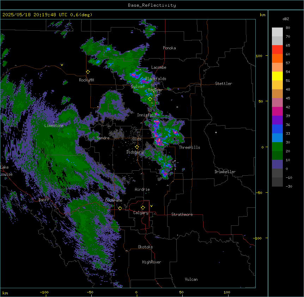
Task: Click the RockyMH city label
Action: (x=86, y=80)
